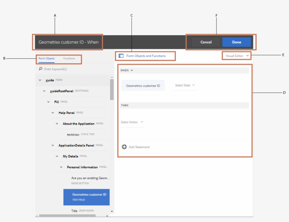Image resolution: width=289 pixels, height=222 pixels.
Task: Select the Geometrixx customer ID text field
Action: (x=86, y=197)
